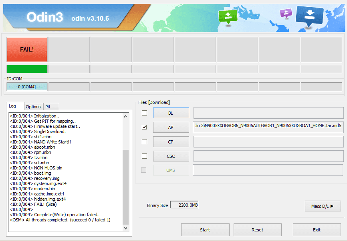The width and height of the screenshot is (347, 241).
Task: Click the greyed-out UMS button
Action: click(171, 170)
